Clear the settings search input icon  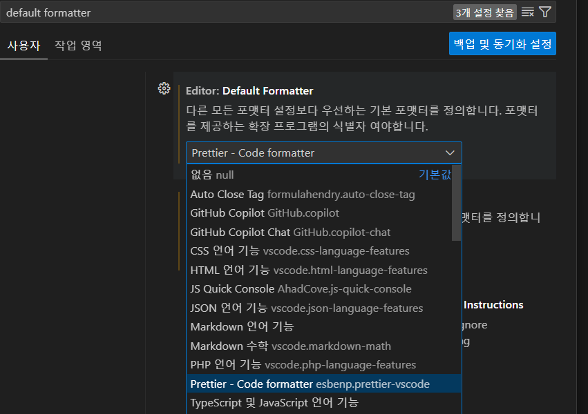click(x=528, y=12)
